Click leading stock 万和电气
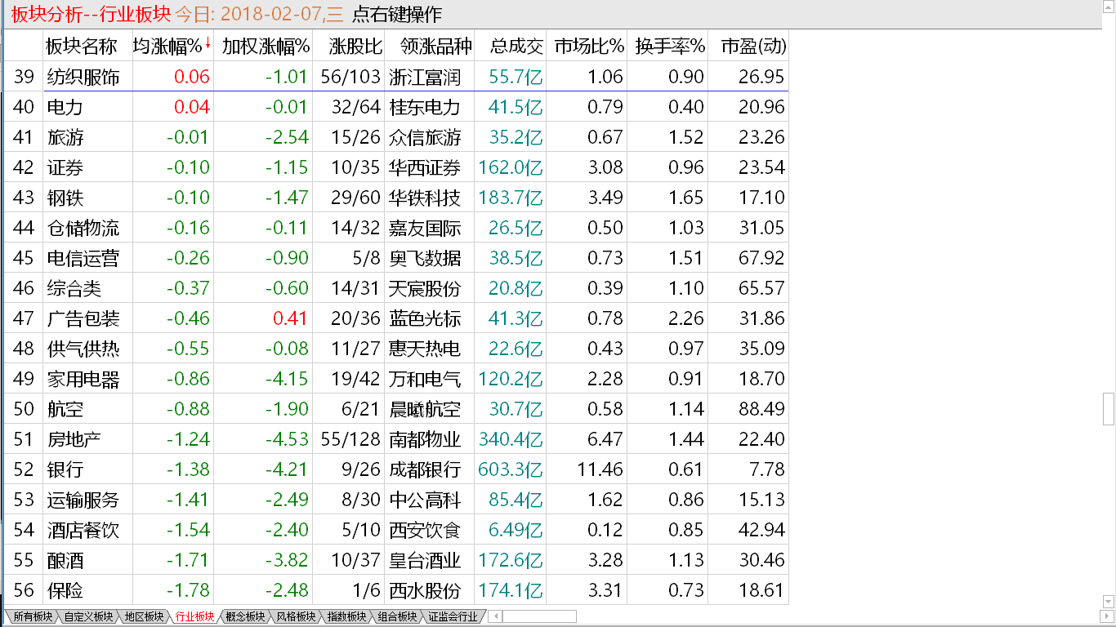Screen dimensions: 1116x627 [x=425, y=379]
